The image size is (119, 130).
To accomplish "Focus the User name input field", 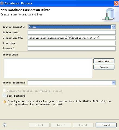I will (72, 43).
